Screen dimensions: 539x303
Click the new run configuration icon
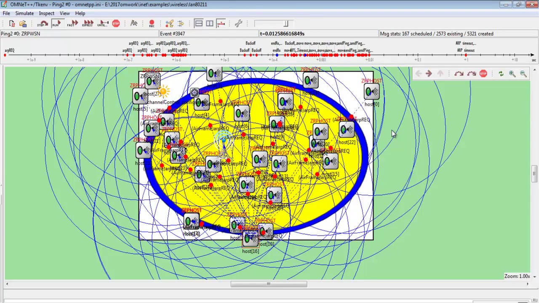pos(12,24)
